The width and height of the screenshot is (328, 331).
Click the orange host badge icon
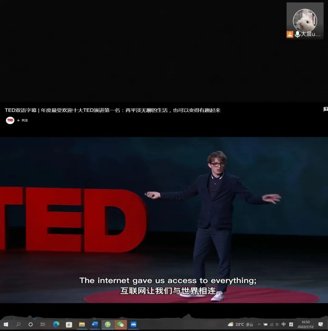290,34
